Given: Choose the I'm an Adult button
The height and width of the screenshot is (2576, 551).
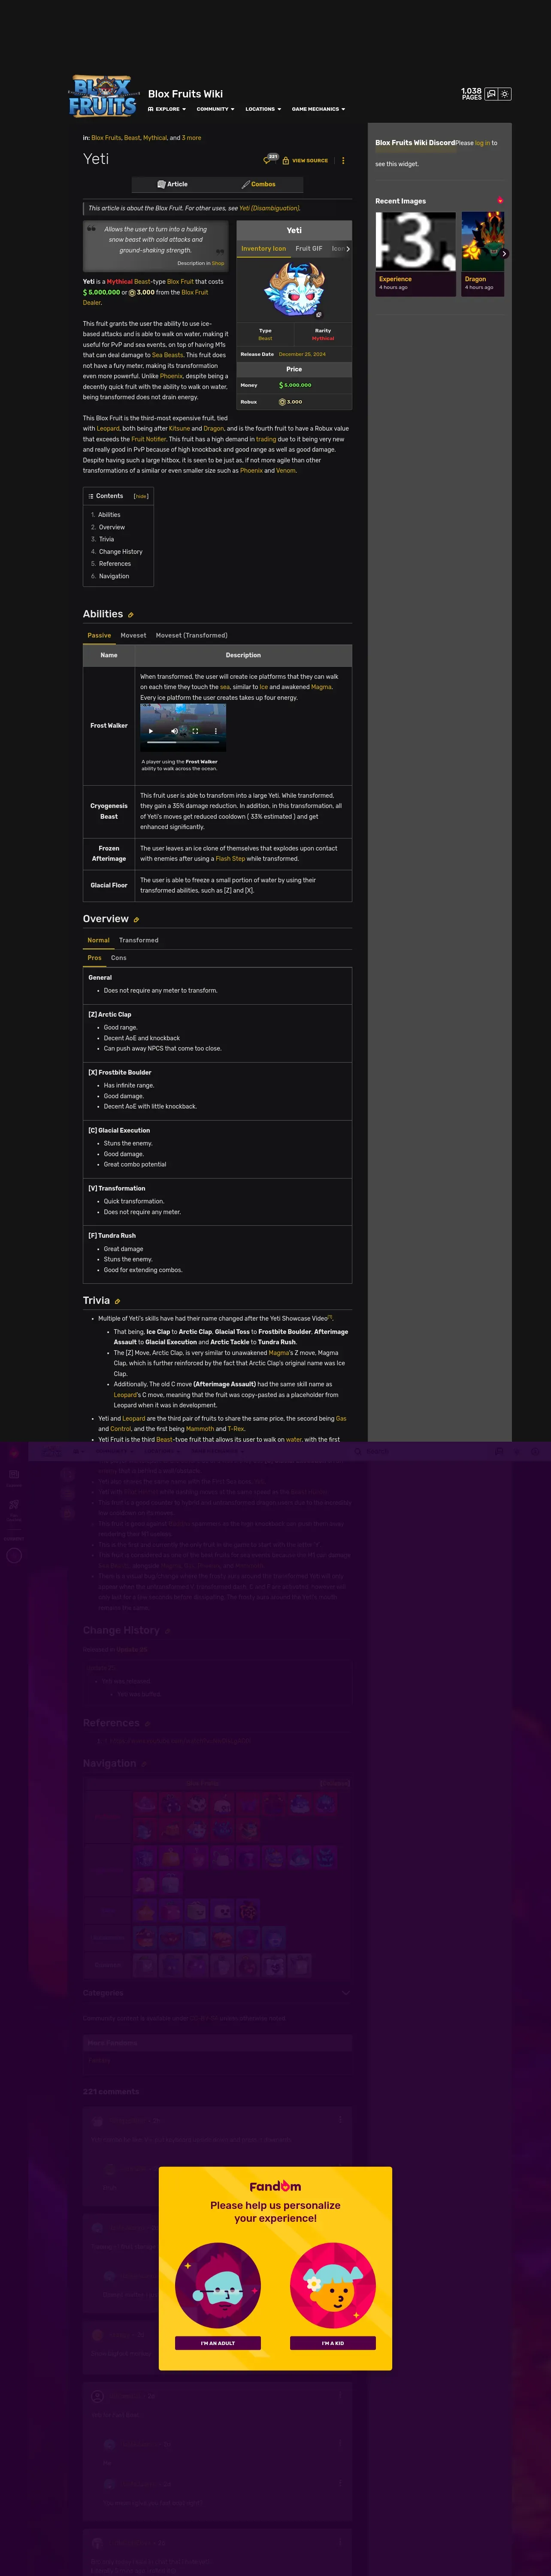Looking at the screenshot, I should pos(218,2342).
